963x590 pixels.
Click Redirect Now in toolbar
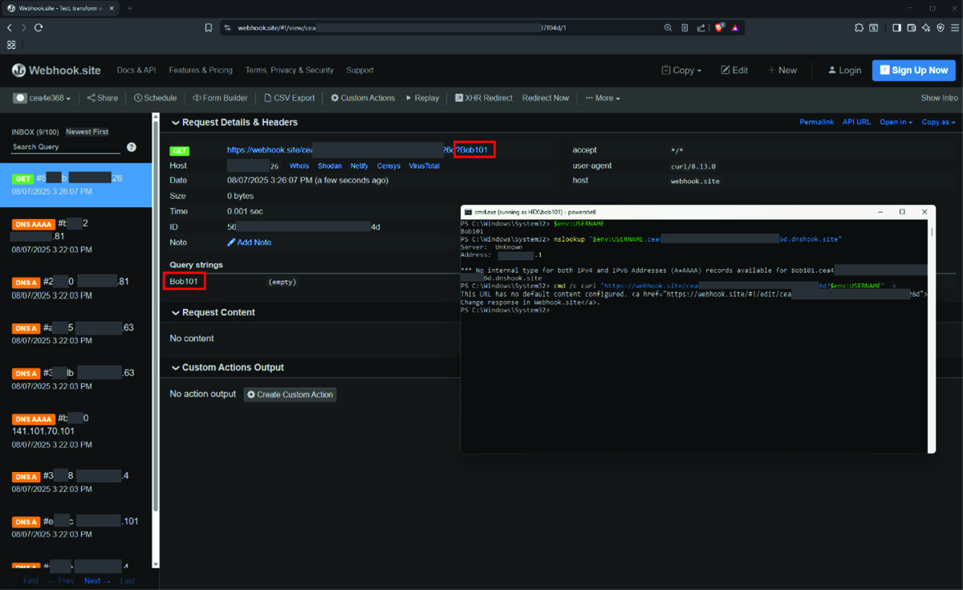[546, 98]
